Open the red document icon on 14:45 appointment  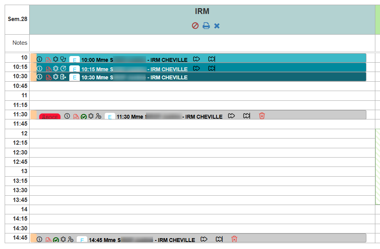pyautogui.click(x=48, y=240)
